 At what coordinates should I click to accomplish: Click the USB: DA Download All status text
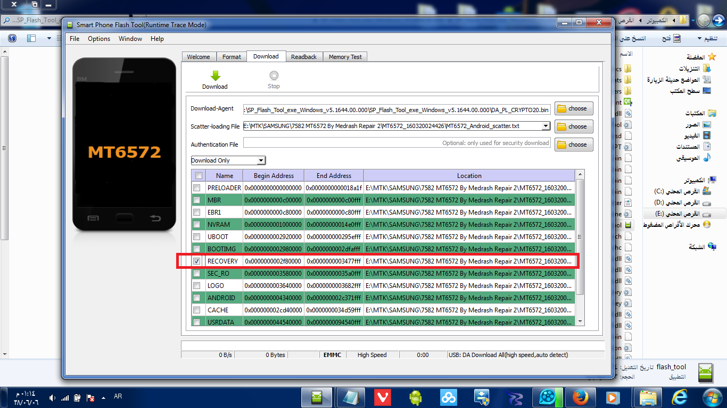tap(508, 355)
